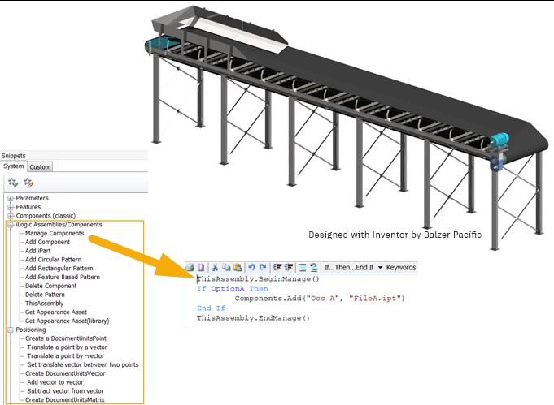554x405 pixels.
Task: Select the iLogic Assemblies/Components label
Action: click(59, 225)
